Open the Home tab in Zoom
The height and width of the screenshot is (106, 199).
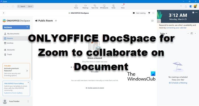coord(76,7)
